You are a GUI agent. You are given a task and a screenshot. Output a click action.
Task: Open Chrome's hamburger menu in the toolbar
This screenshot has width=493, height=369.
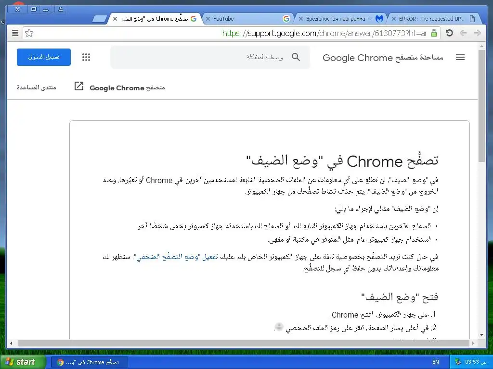coord(15,33)
